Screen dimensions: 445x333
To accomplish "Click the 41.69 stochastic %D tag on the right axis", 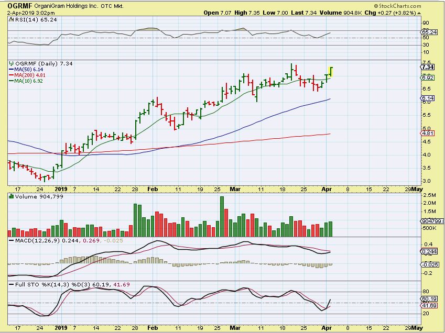I will click(x=429, y=305).
